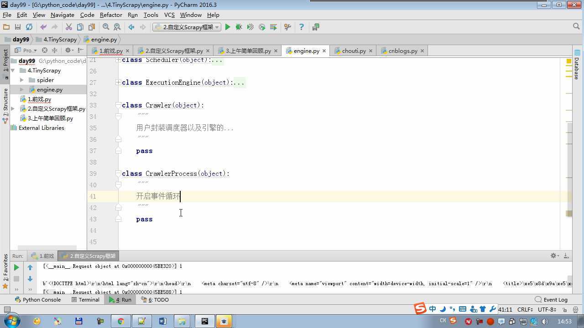The height and width of the screenshot is (328, 584).
Task: Click the Save All toolbar icon
Action: 18,27
